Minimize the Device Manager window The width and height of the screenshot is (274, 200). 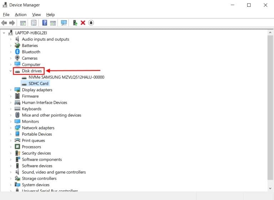point(232,5)
